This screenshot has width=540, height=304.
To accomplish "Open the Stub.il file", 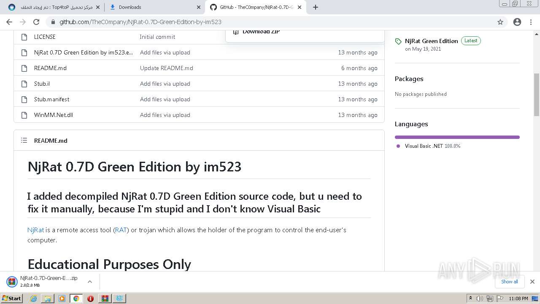I will pyautogui.click(x=42, y=84).
